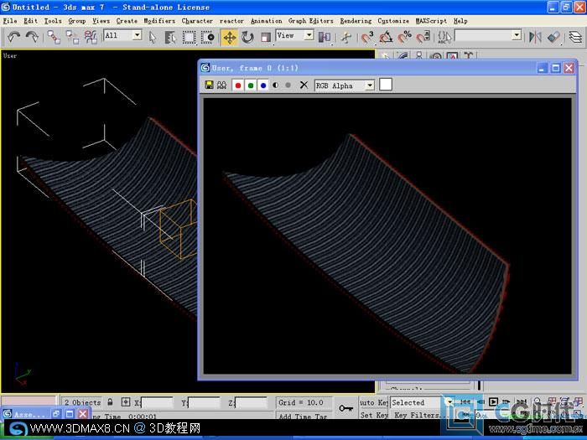
Task: Open the Group menu
Action: pyautogui.click(x=77, y=21)
